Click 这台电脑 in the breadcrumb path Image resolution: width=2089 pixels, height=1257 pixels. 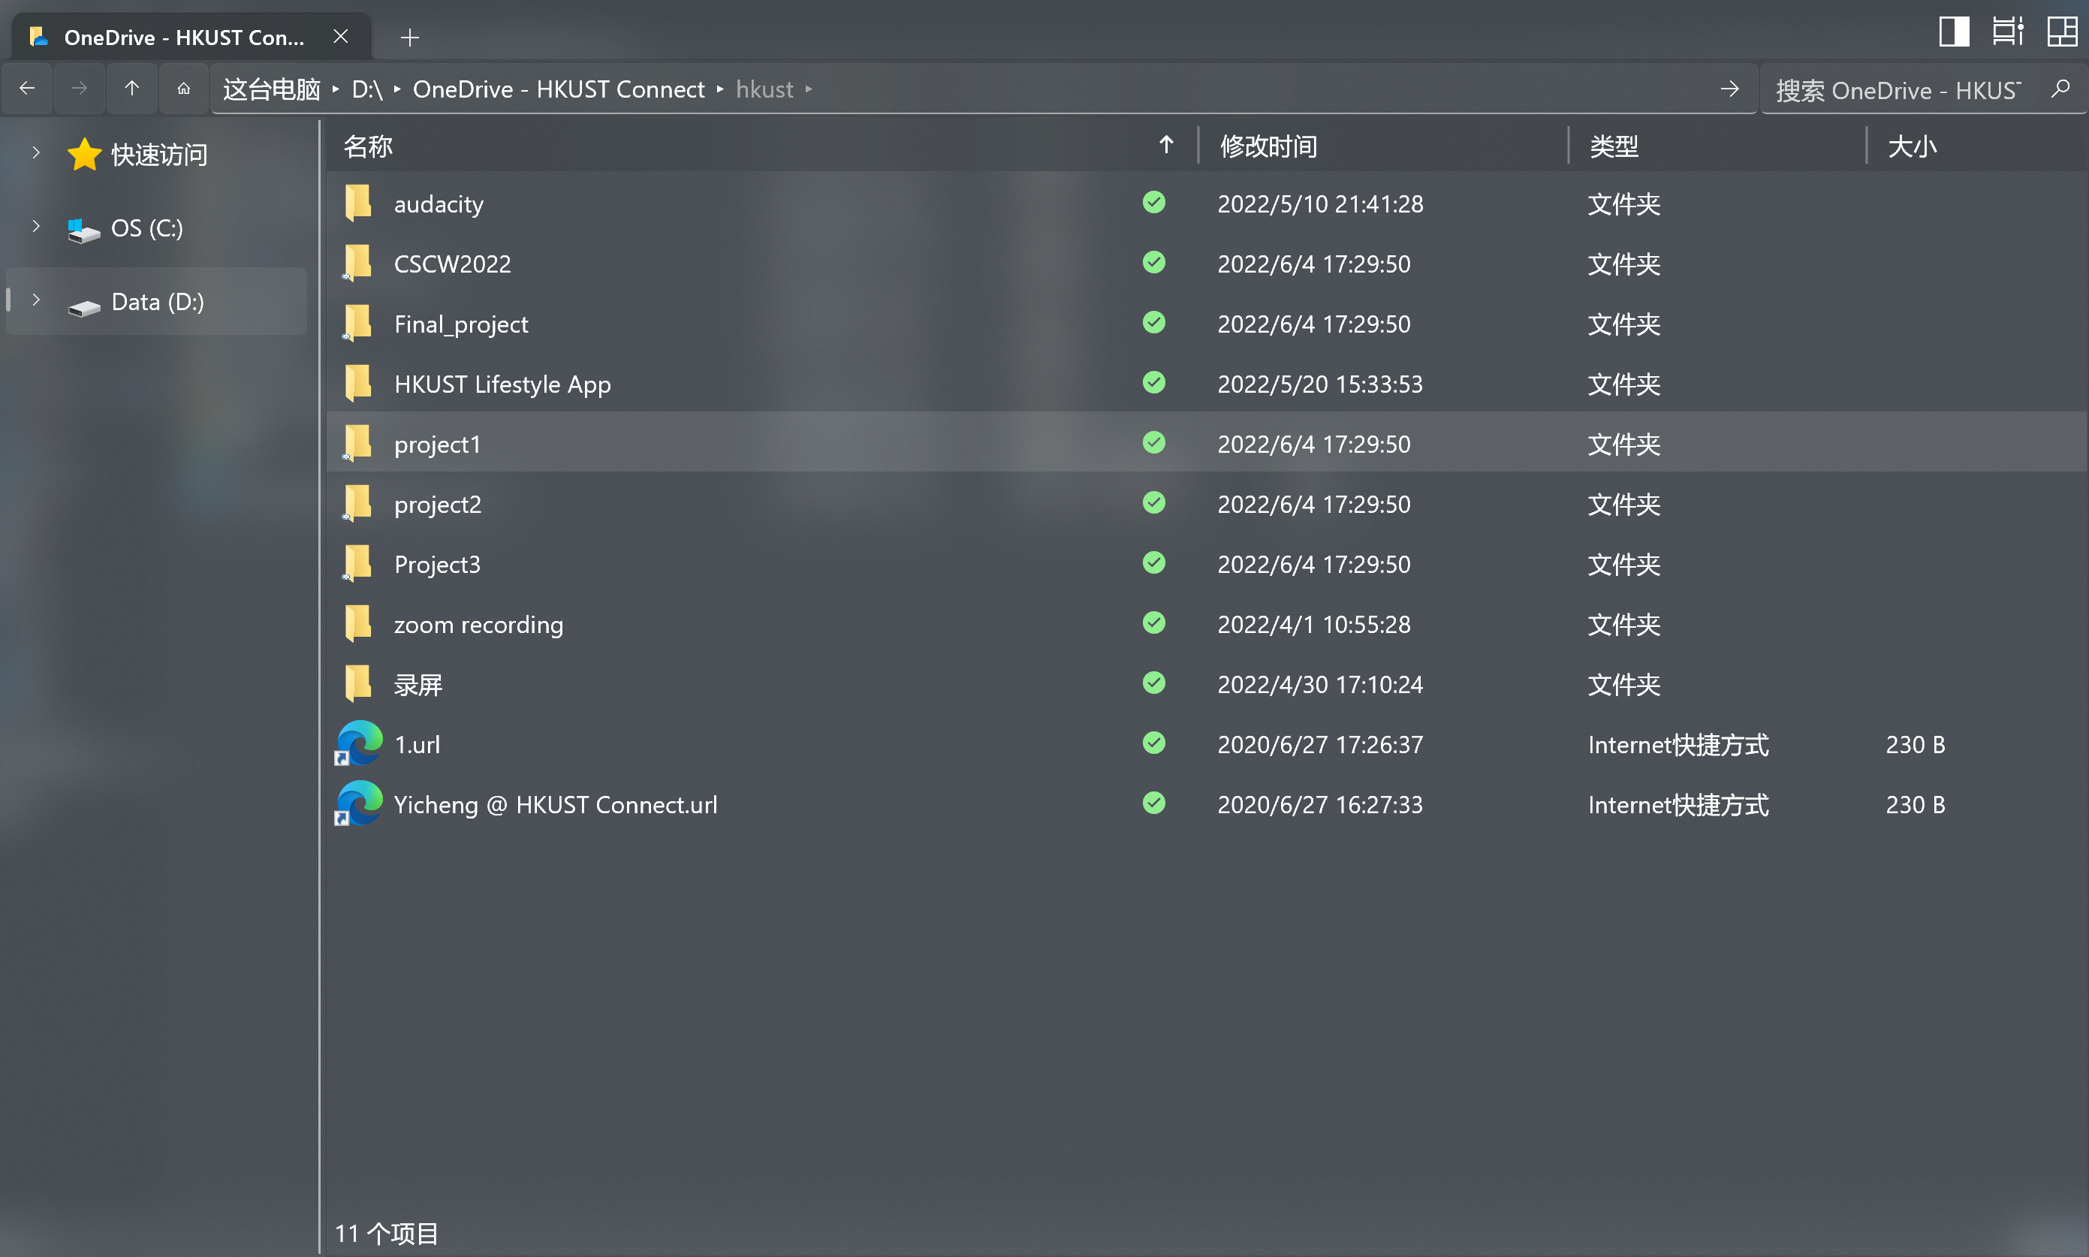[272, 89]
